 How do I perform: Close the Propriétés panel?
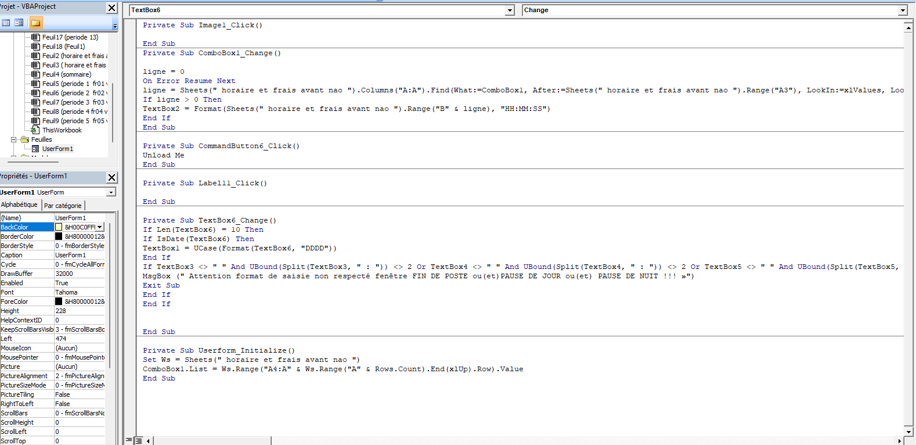112,177
